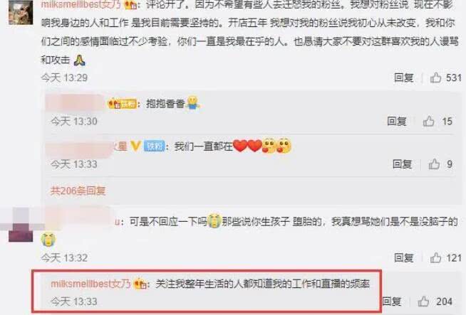Click the 今天 13:29 timestamp
This screenshot has height=315, width=466.
(64, 78)
